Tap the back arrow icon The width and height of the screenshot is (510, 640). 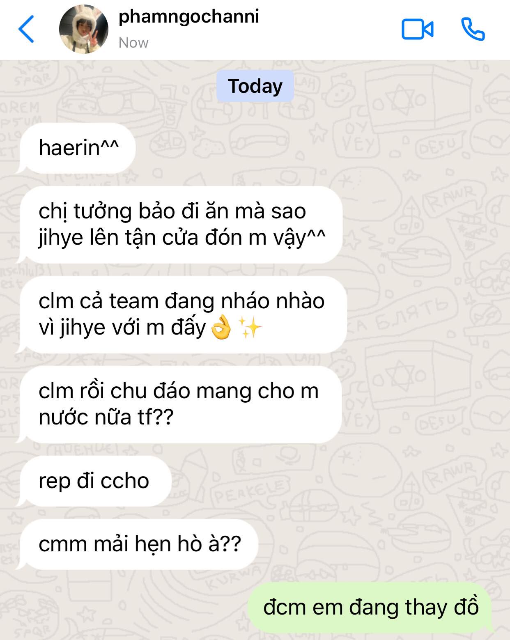pos(26,29)
